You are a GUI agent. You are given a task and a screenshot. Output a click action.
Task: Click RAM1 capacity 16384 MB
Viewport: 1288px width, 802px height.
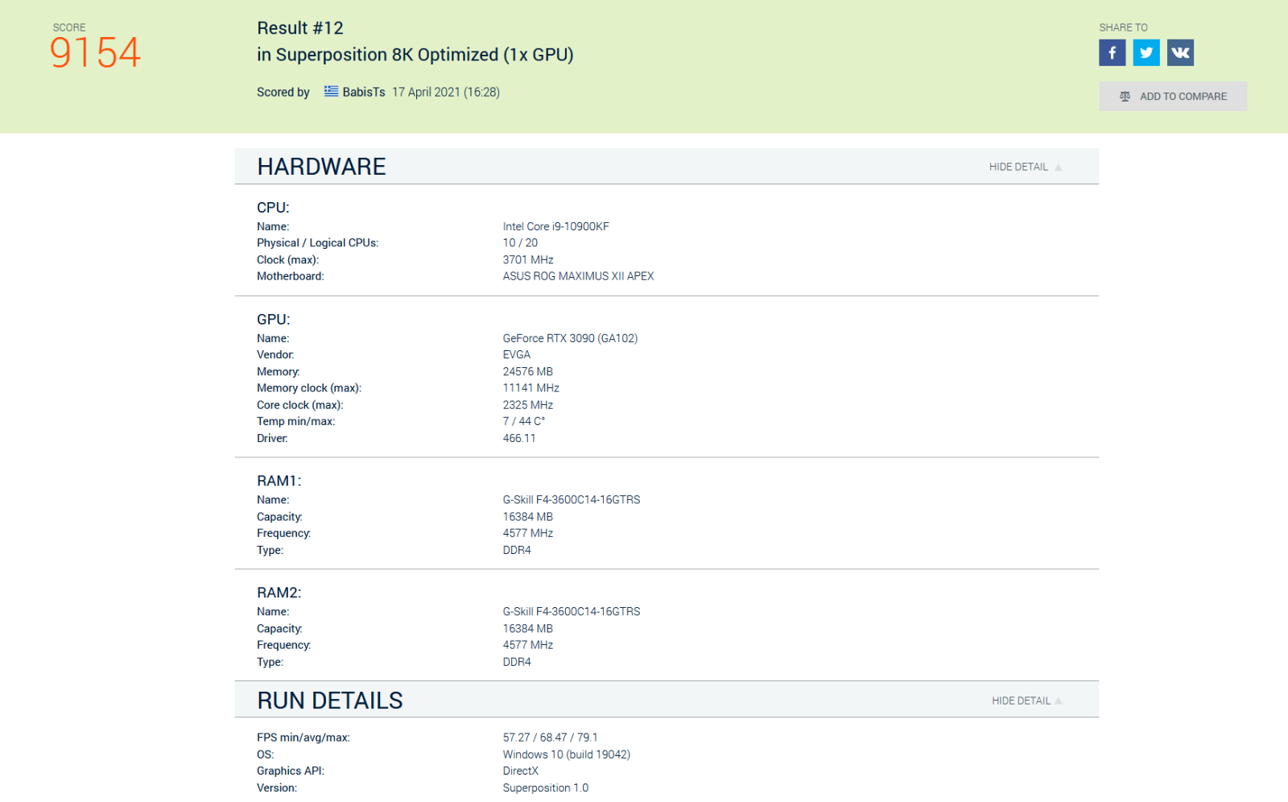coord(528,517)
